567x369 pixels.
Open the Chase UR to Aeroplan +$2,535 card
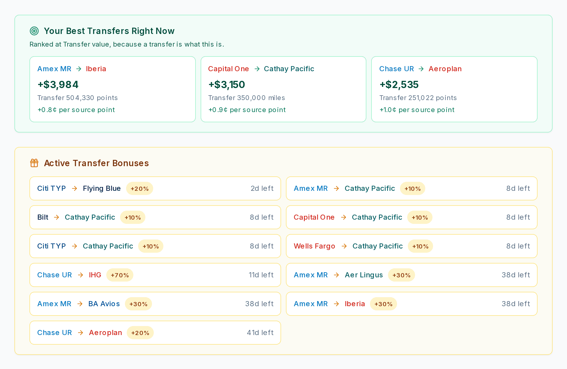point(454,89)
